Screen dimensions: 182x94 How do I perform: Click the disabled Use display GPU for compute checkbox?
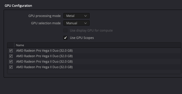click(65, 31)
